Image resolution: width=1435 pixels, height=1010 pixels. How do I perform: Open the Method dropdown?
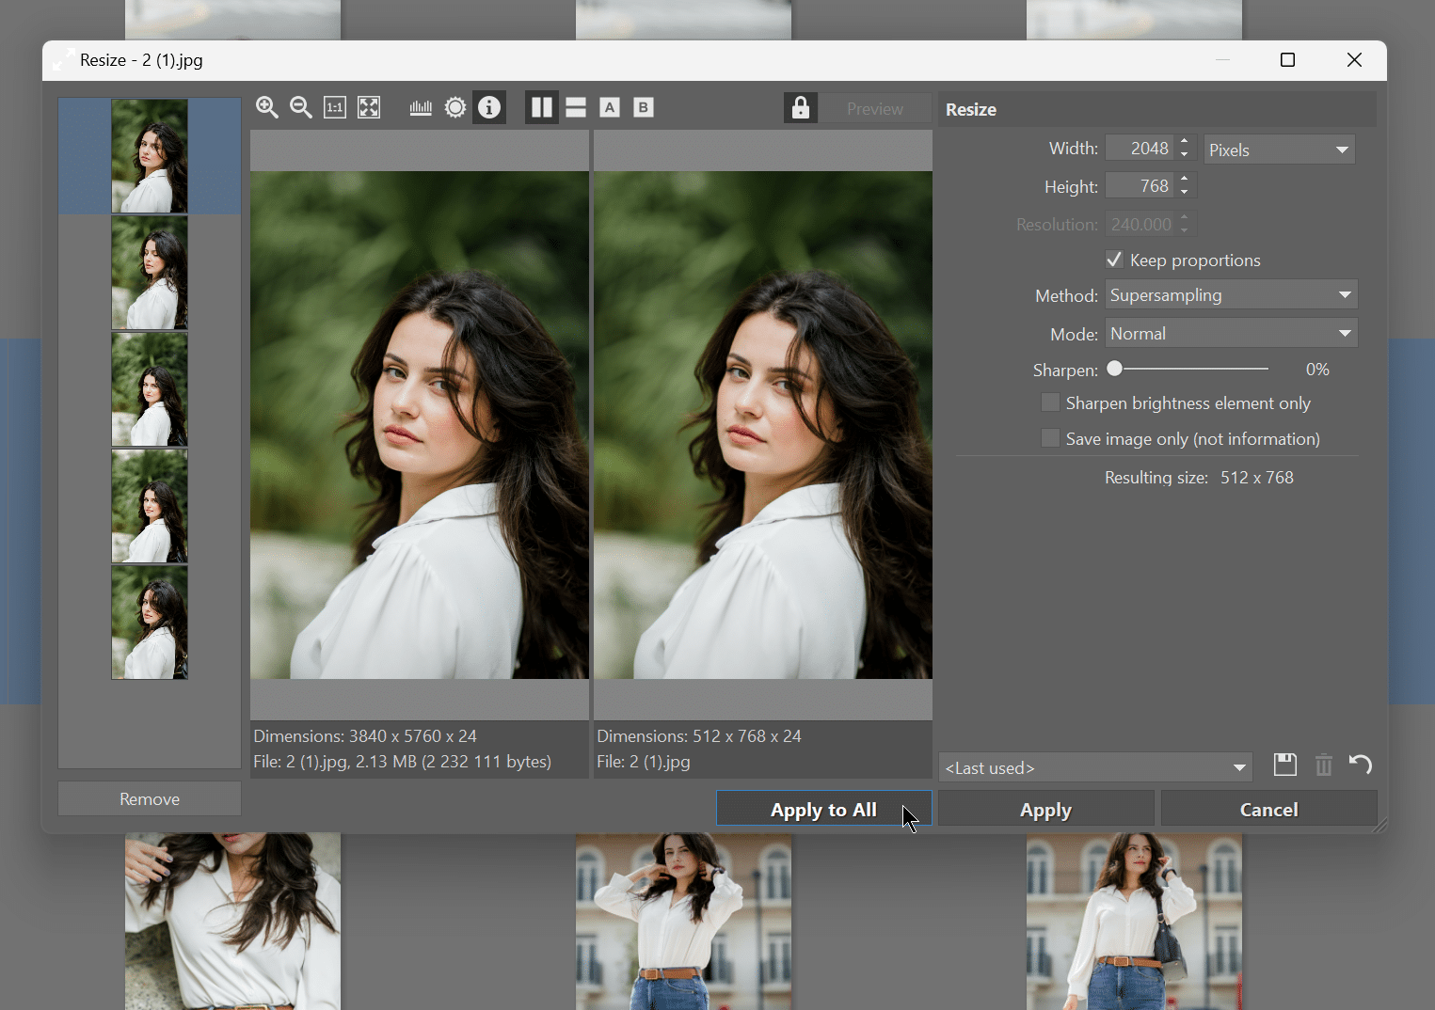1231,294
